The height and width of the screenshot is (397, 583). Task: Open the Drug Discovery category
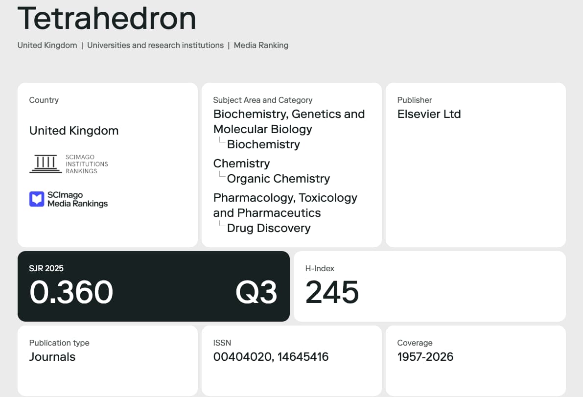click(269, 228)
